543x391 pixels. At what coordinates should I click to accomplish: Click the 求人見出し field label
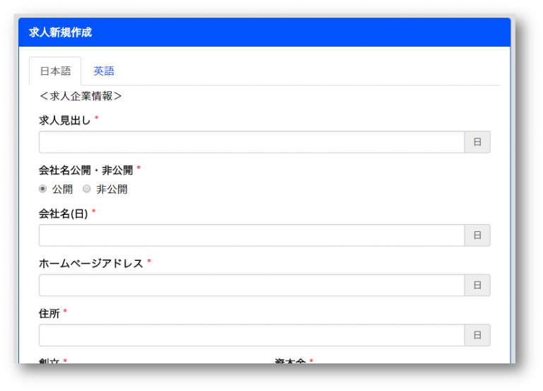tap(64, 120)
